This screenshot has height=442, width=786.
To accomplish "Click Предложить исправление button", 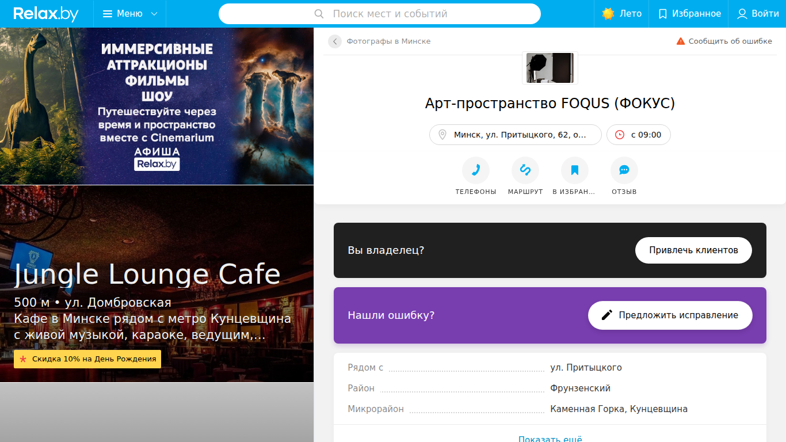I will click(670, 315).
